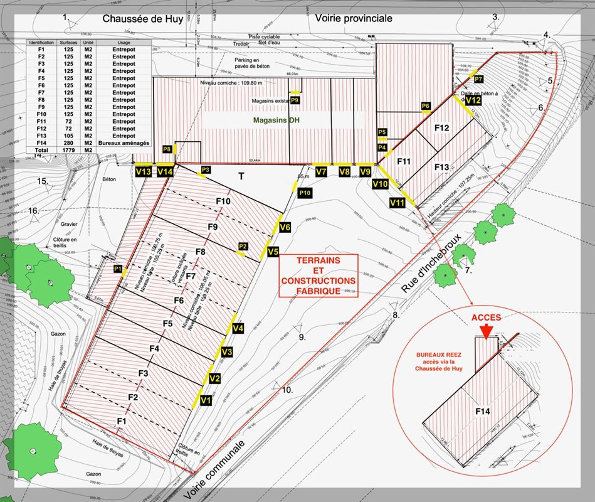The height and width of the screenshot is (502, 595).
Task: Select the V12 marker beside plot F12
Action: point(474,99)
